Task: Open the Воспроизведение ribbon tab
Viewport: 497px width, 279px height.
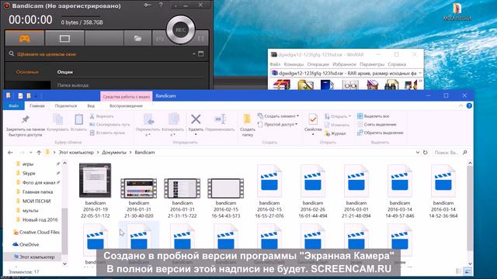Action: tap(126, 105)
